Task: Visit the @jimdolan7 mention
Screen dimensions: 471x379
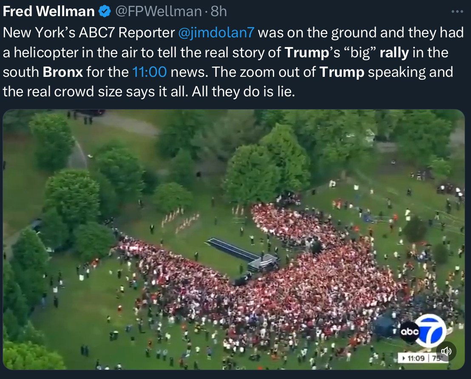Action: click(x=216, y=32)
